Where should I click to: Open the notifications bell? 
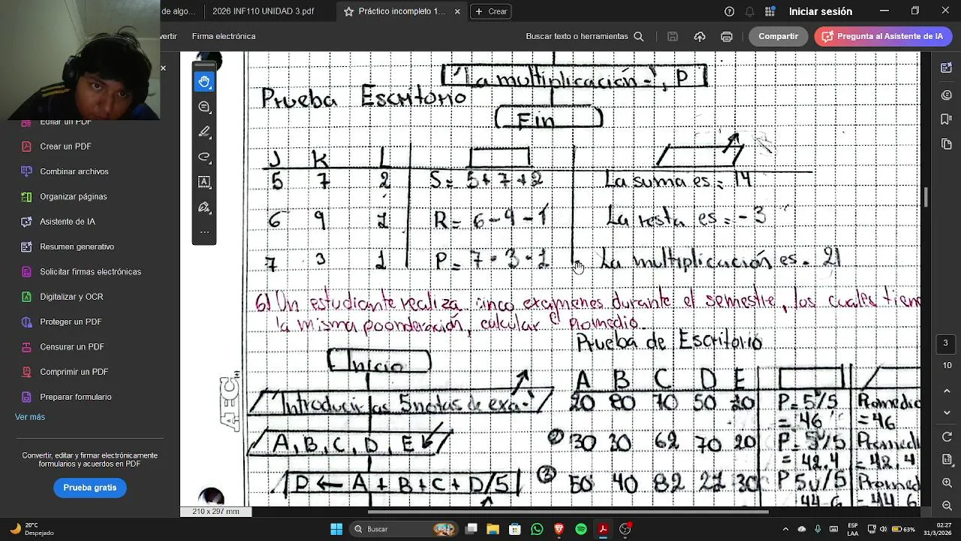pos(749,11)
